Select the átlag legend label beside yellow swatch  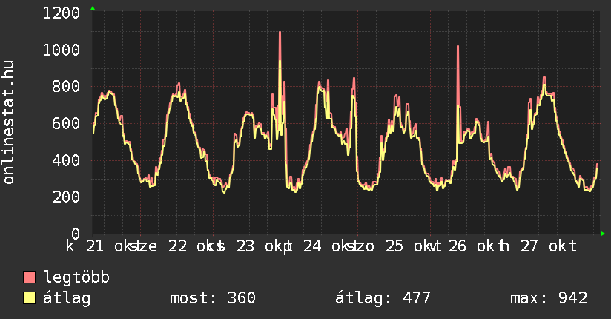pyautogui.click(x=67, y=298)
